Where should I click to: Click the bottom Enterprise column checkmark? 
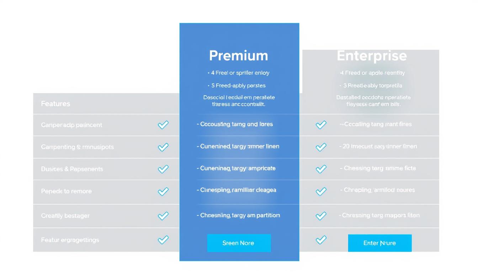[x=321, y=240]
